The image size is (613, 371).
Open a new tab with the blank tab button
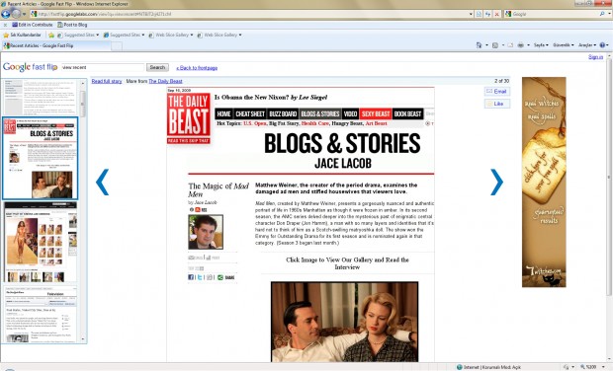tap(117, 46)
